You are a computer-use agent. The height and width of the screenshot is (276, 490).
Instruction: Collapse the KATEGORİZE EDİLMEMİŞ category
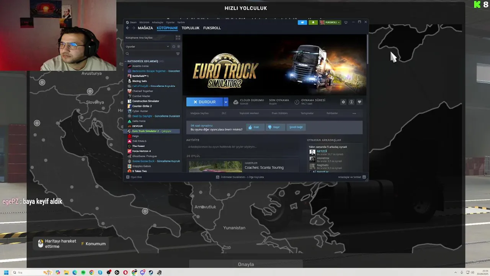pos(126,61)
